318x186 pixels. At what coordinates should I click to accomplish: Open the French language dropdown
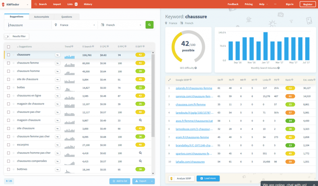(x=121, y=25)
